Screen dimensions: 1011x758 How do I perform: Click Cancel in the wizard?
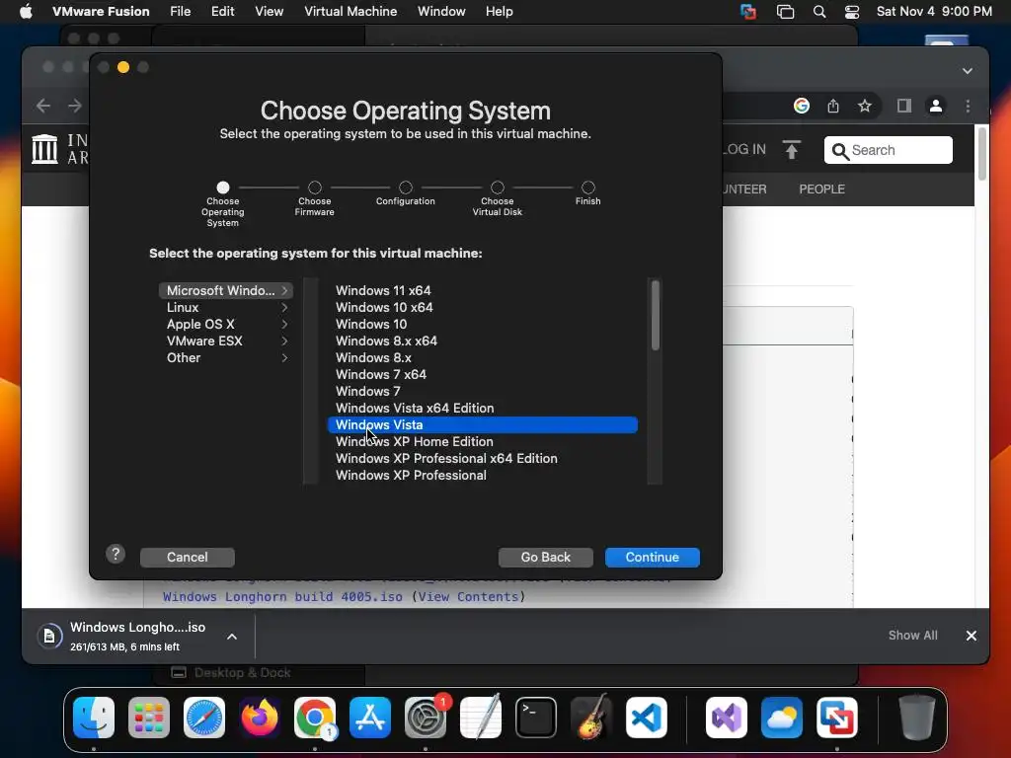click(x=187, y=557)
